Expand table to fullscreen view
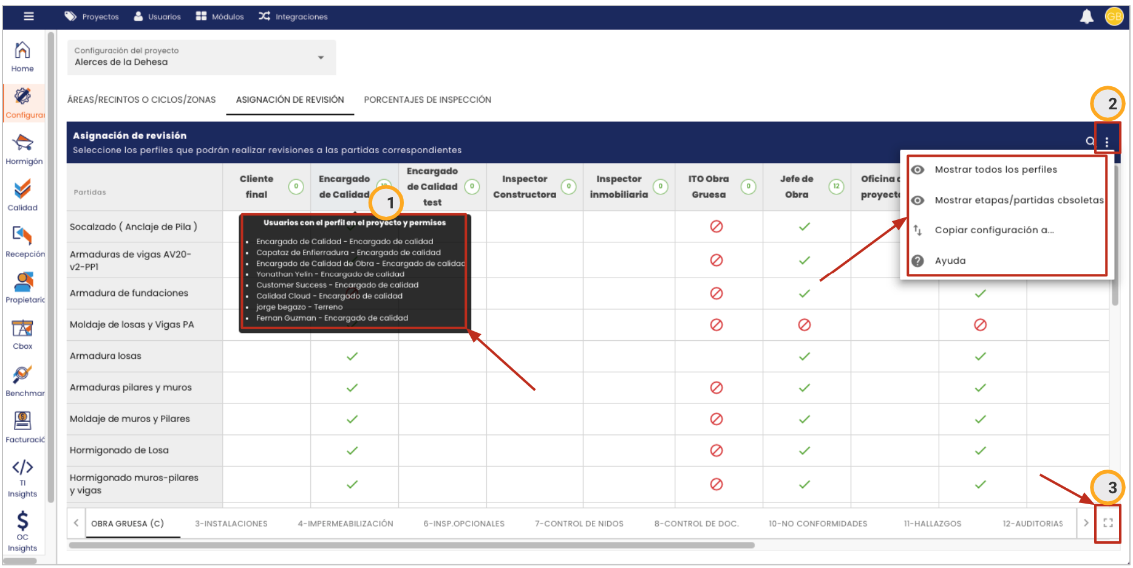Screen dimensions: 1133x568 pos(1107,523)
